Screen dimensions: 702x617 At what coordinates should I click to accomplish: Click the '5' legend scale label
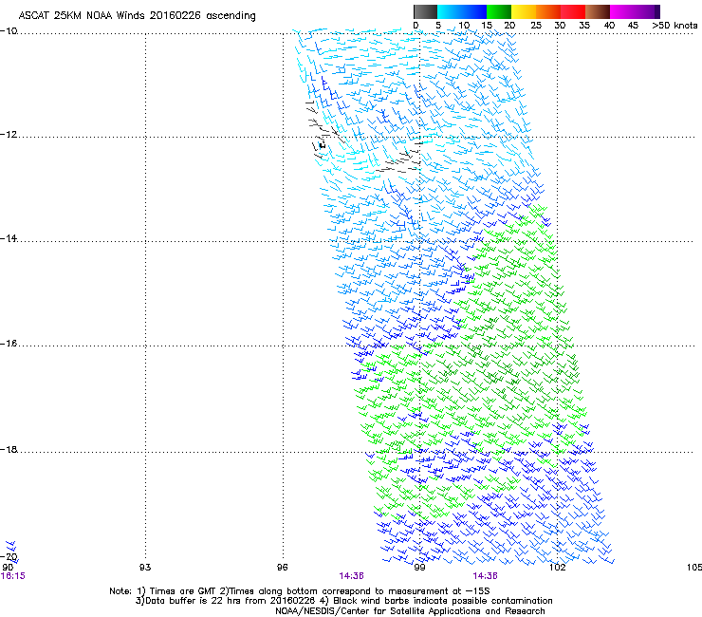pyautogui.click(x=438, y=25)
